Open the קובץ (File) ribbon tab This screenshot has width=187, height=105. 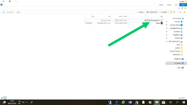(x=183, y=5)
